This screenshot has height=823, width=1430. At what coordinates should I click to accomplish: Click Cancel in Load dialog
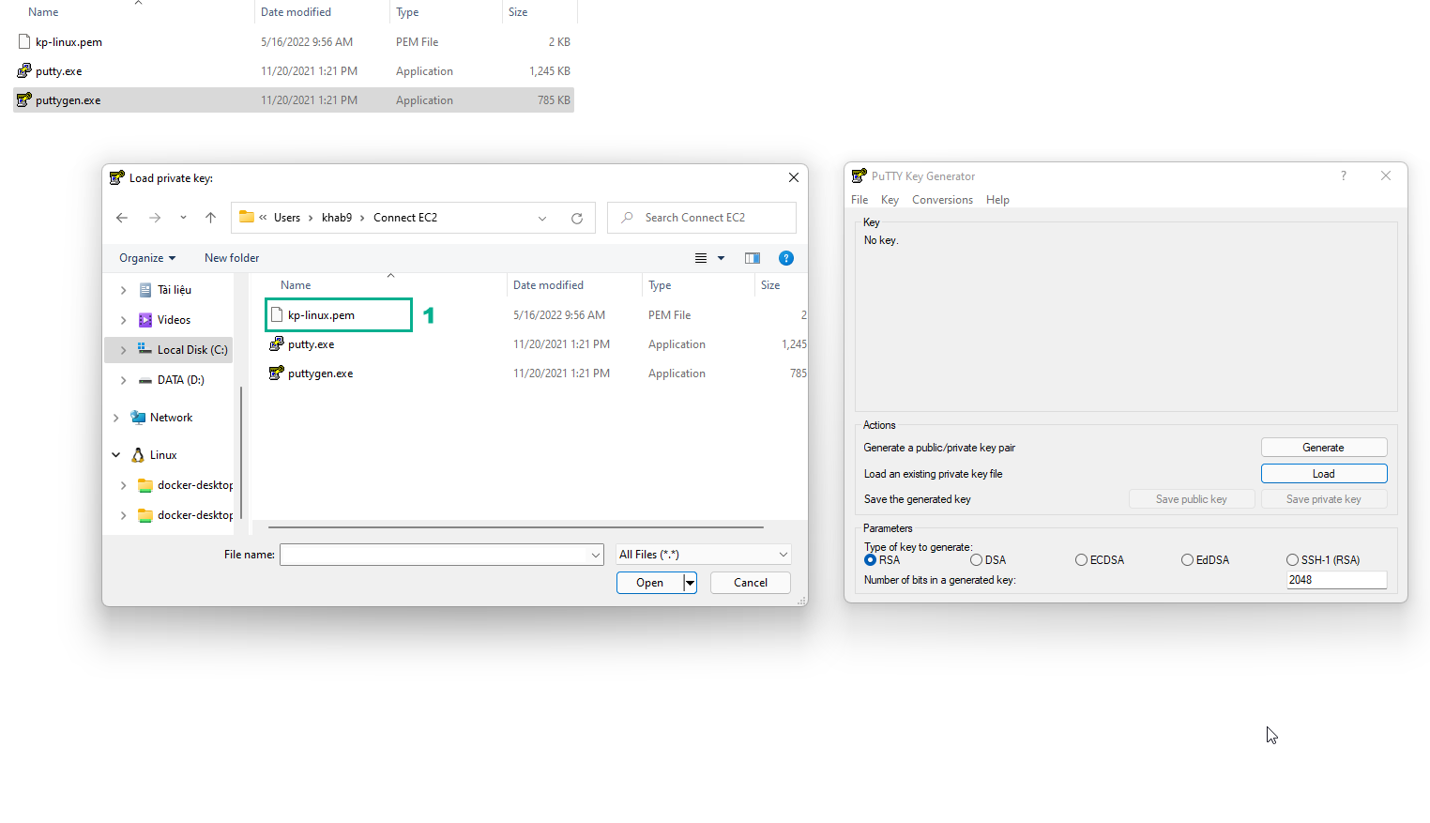click(750, 583)
